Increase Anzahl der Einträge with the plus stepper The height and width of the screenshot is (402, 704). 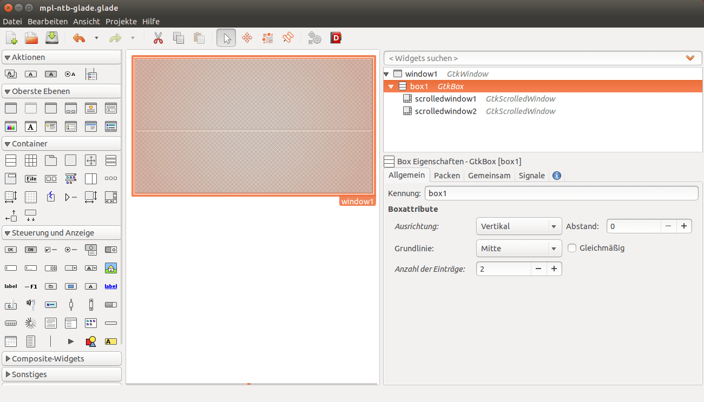pyautogui.click(x=554, y=269)
